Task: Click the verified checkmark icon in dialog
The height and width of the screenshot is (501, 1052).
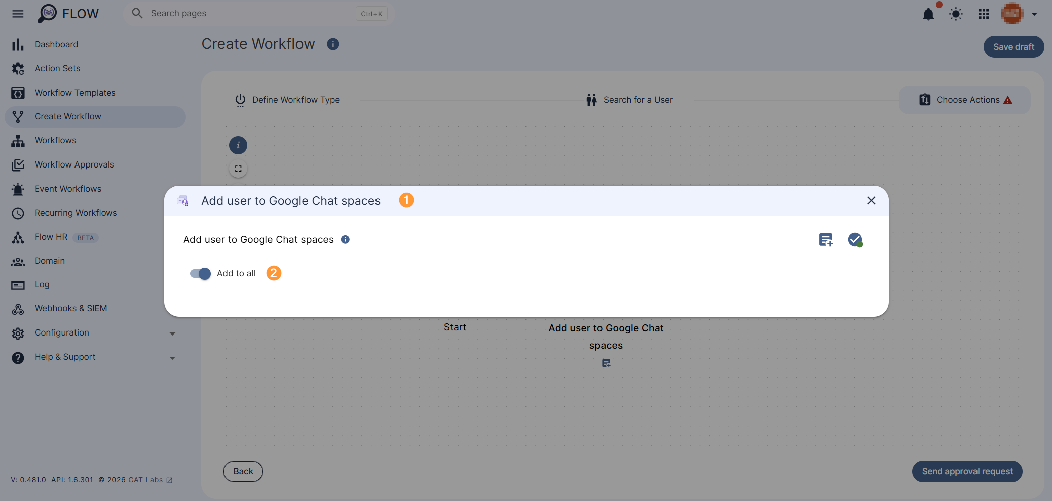Action: [855, 240]
